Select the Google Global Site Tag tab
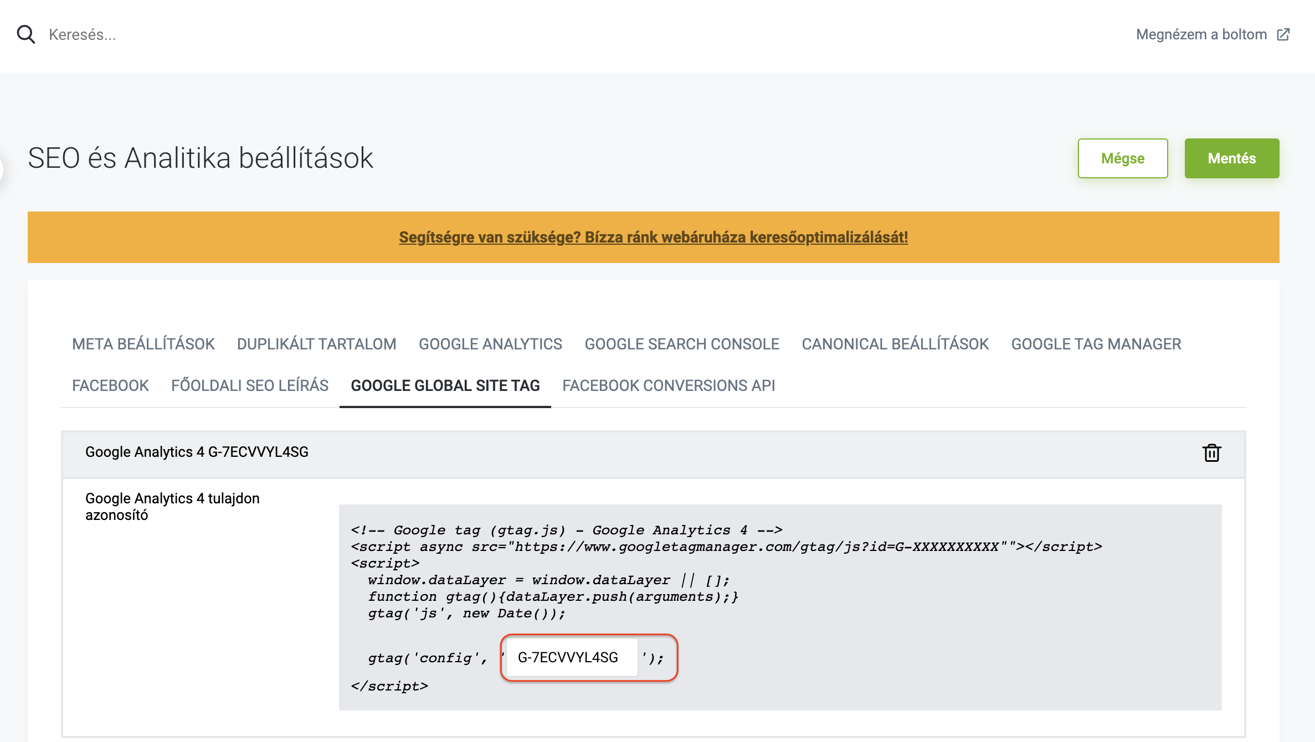Screen dimensions: 1315x742 tap(445, 385)
